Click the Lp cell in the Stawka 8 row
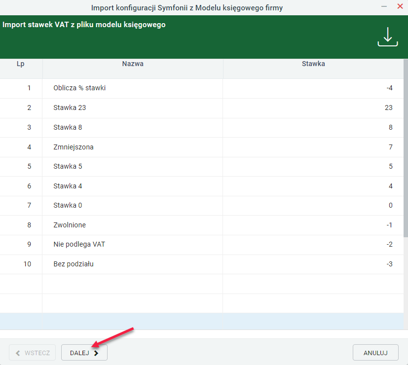This screenshot has height=365, width=408. click(21, 127)
